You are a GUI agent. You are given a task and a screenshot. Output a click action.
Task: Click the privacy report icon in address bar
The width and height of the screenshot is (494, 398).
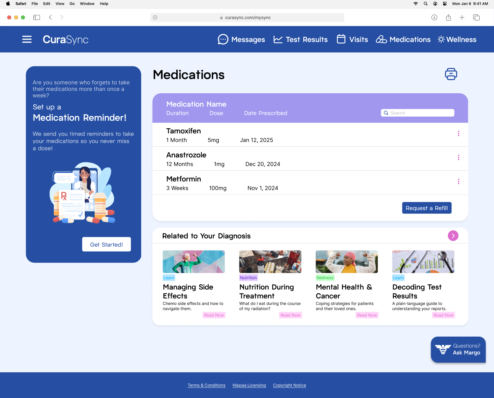coord(155,17)
